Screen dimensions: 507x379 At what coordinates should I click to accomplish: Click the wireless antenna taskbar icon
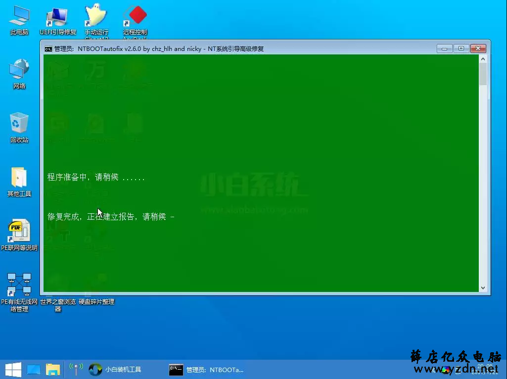coord(76,369)
